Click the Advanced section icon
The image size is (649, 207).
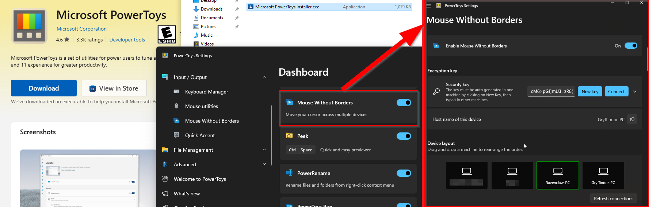tap(165, 164)
